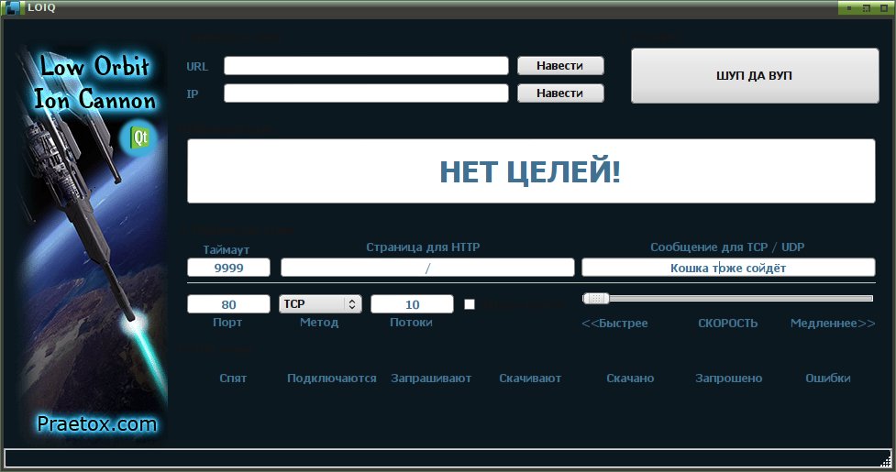The height and width of the screenshot is (472, 896).
Task: Open the Praetox.com link on the banner
Action: coord(96,423)
